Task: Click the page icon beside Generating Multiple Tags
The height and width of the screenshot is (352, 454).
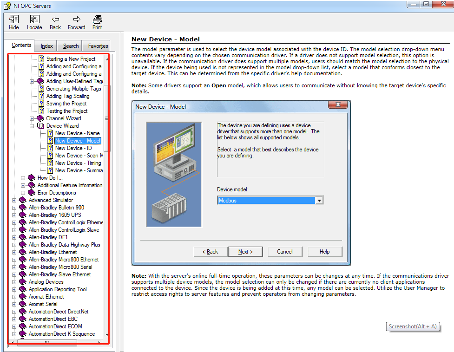Action: (42, 89)
